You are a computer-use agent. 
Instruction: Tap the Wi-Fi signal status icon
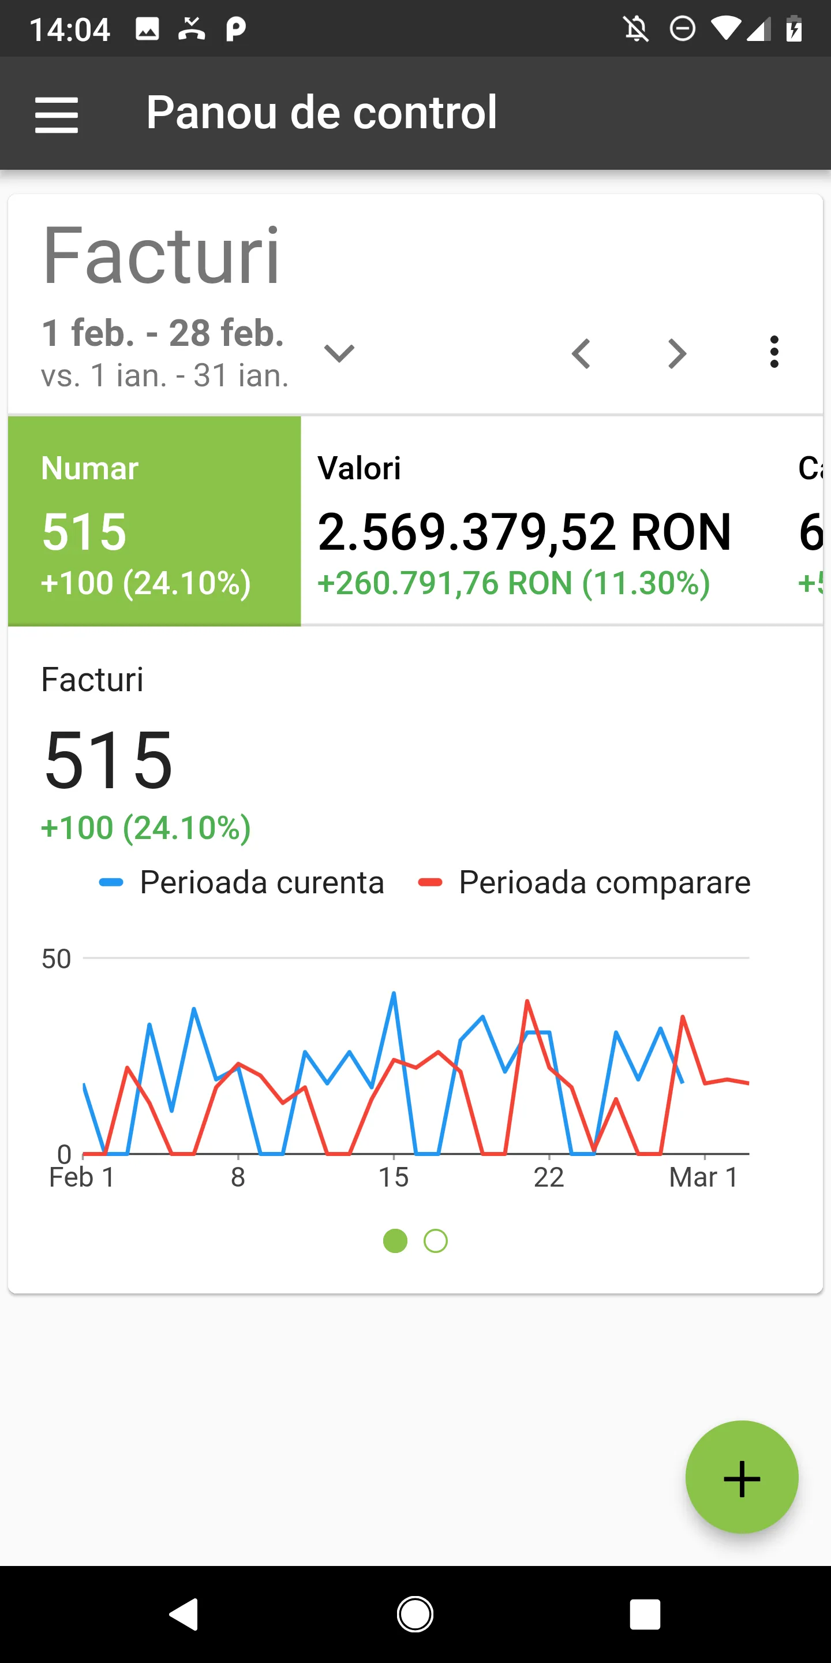click(x=726, y=29)
